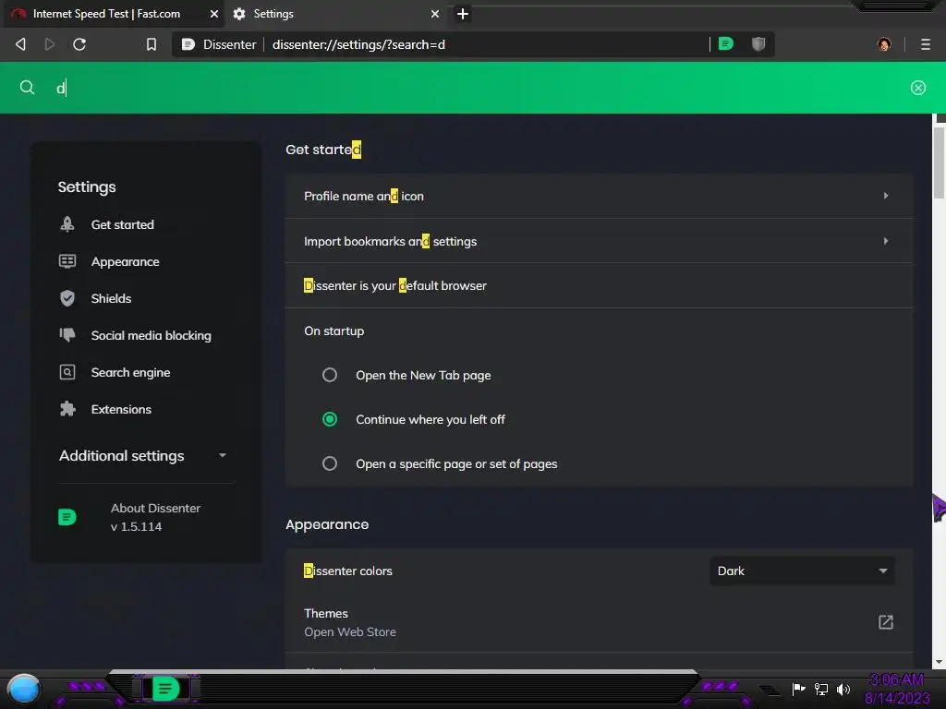Open About Dissenter v 1.5.114 link
This screenshot has width=946, height=709.
pyautogui.click(x=155, y=517)
